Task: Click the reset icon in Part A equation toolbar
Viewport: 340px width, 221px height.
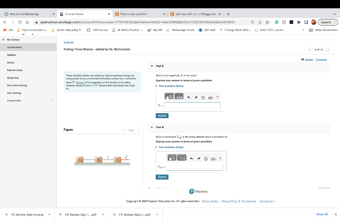Action: pos(203,97)
